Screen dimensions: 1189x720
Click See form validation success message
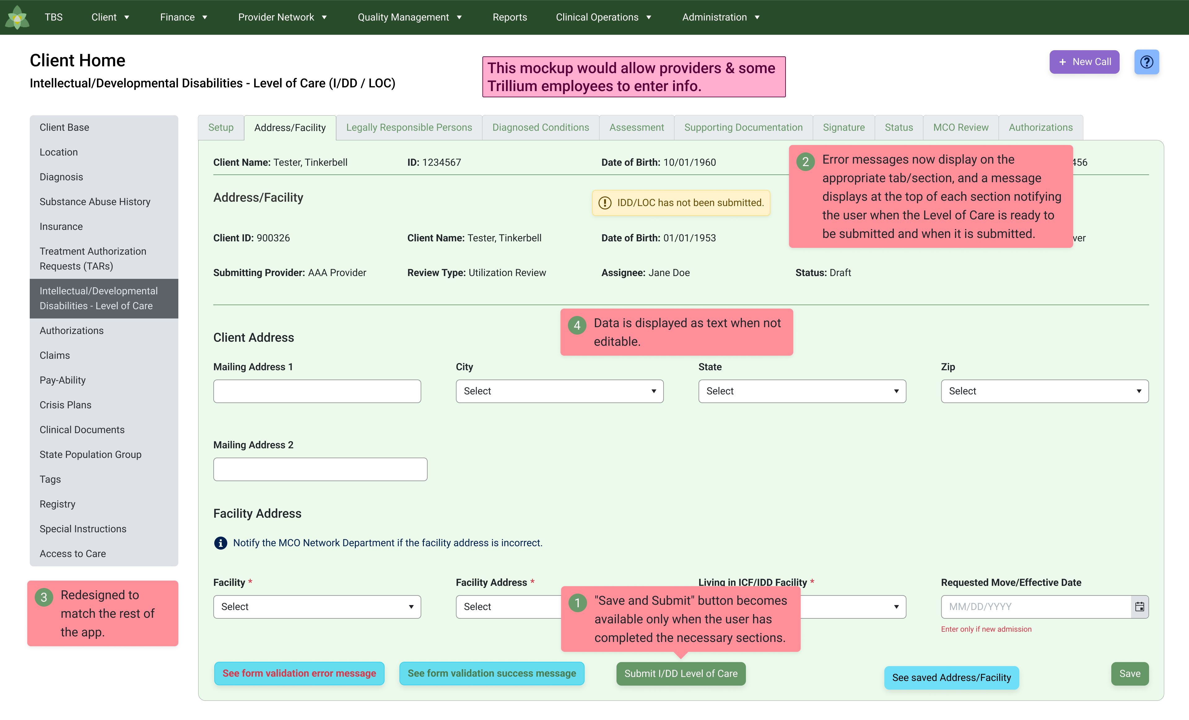click(x=492, y=673)
